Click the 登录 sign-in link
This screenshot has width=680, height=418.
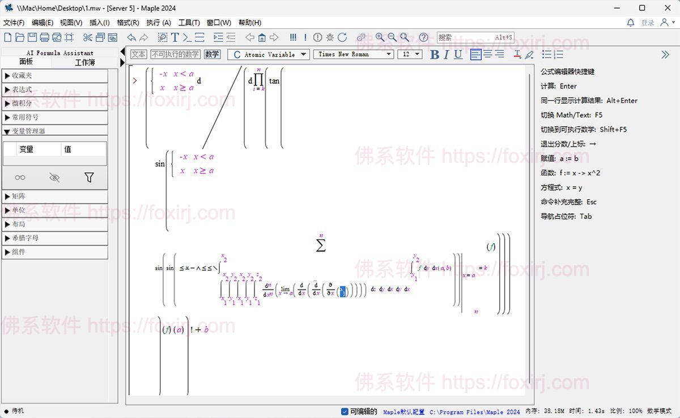647,23
